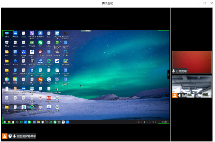
Task: Open brown package box file icon
Action: pos(15,89)
